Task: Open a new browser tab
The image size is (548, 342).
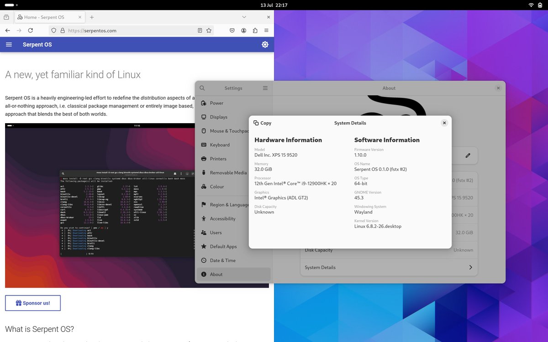Action: tap(92, 17)
